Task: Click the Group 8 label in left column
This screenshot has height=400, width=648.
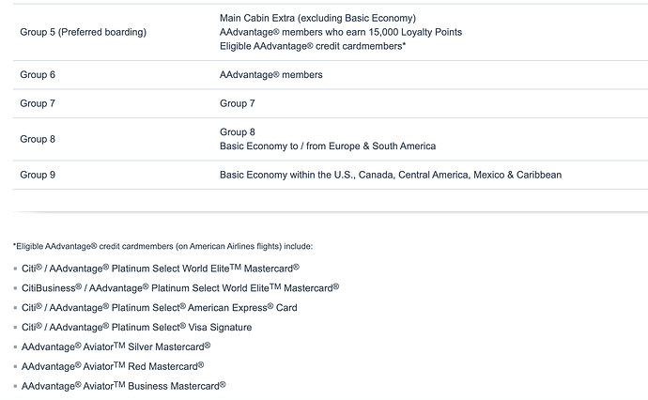Action: click(38, 139)
